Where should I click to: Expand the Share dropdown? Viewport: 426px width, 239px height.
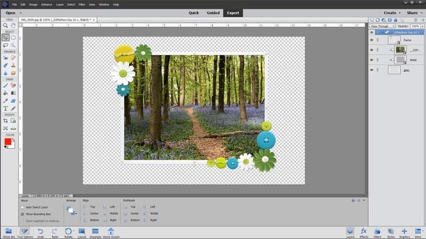coord(421,13)
